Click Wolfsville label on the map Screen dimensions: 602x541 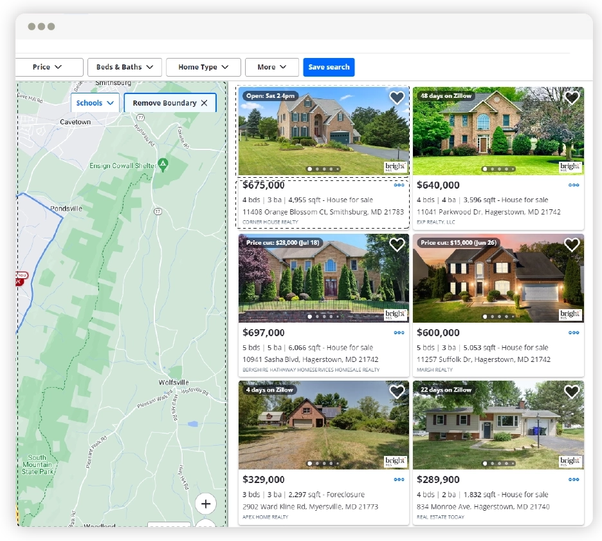(174, 382)
